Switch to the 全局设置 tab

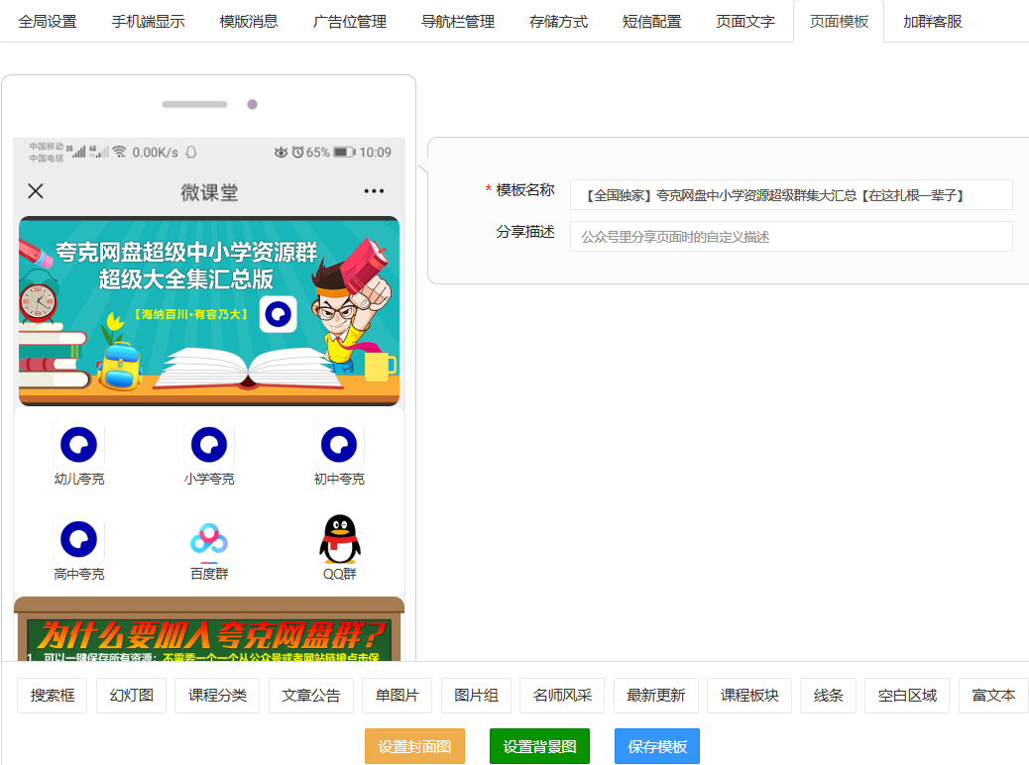point(48,21)
